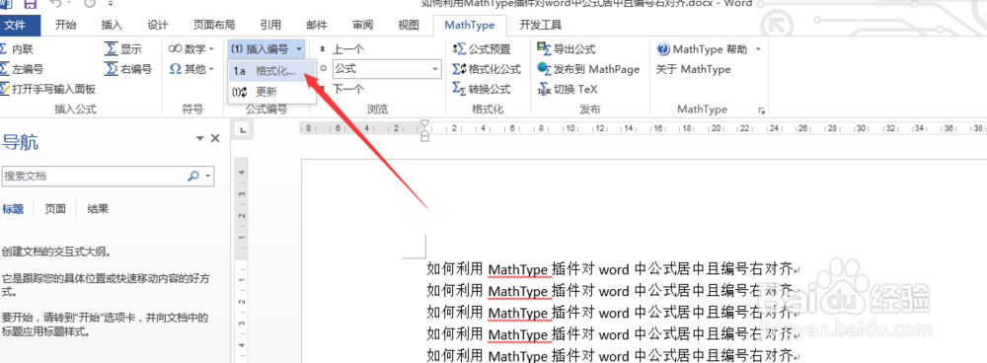Switch to the 页面布局 ribbon tab
Screen dimensions: 987x363
coord(214,26)
